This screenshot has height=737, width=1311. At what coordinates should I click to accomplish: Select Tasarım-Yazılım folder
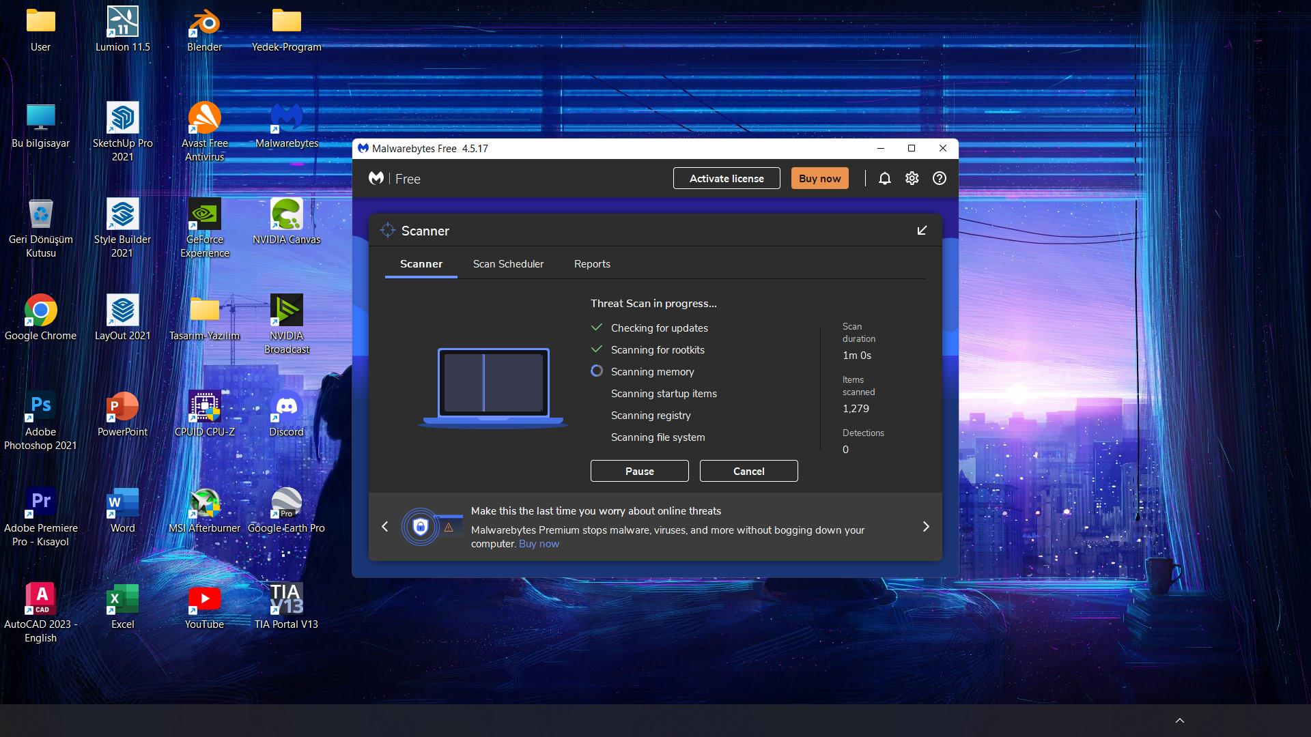pos(205,319)
